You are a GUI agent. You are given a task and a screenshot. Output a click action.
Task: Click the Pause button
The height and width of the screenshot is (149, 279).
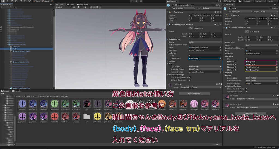coord(137,1)
